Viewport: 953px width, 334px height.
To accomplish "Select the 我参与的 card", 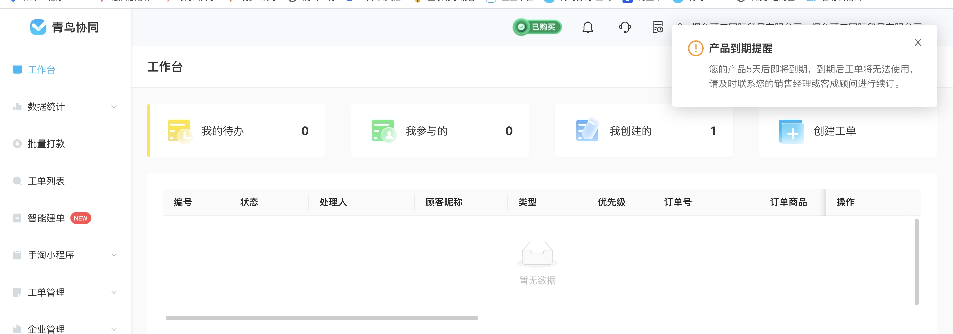I will [440, 131].
